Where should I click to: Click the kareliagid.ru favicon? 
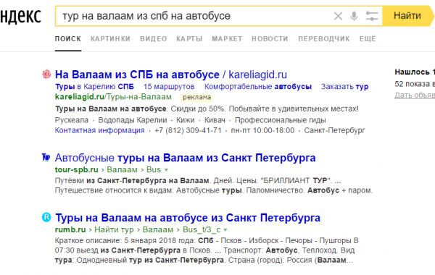(x=46, y=74)
